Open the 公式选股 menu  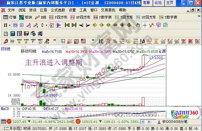coord(58,10)
